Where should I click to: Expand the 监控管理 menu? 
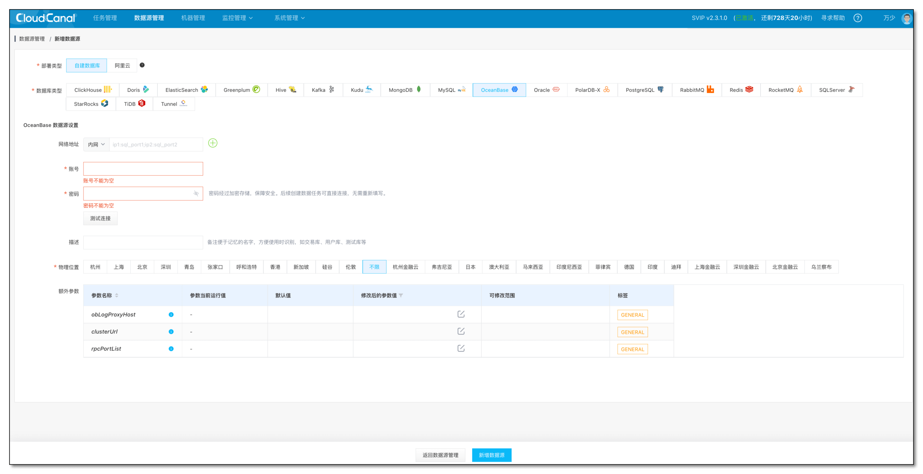(x=237, y=18)
